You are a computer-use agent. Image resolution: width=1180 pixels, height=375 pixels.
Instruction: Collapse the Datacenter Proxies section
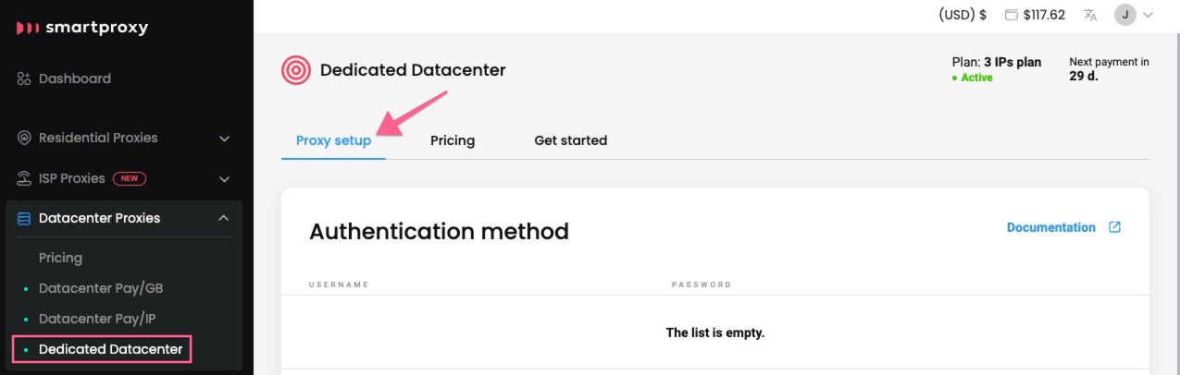[x=224, y=219]
